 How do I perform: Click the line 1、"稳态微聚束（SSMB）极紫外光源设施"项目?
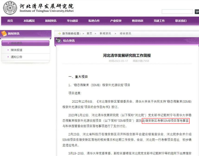pyautogui.click(x=99, y=85)
